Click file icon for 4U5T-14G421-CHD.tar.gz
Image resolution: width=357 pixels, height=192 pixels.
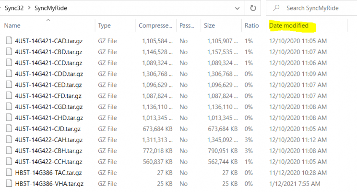point(9,117)
